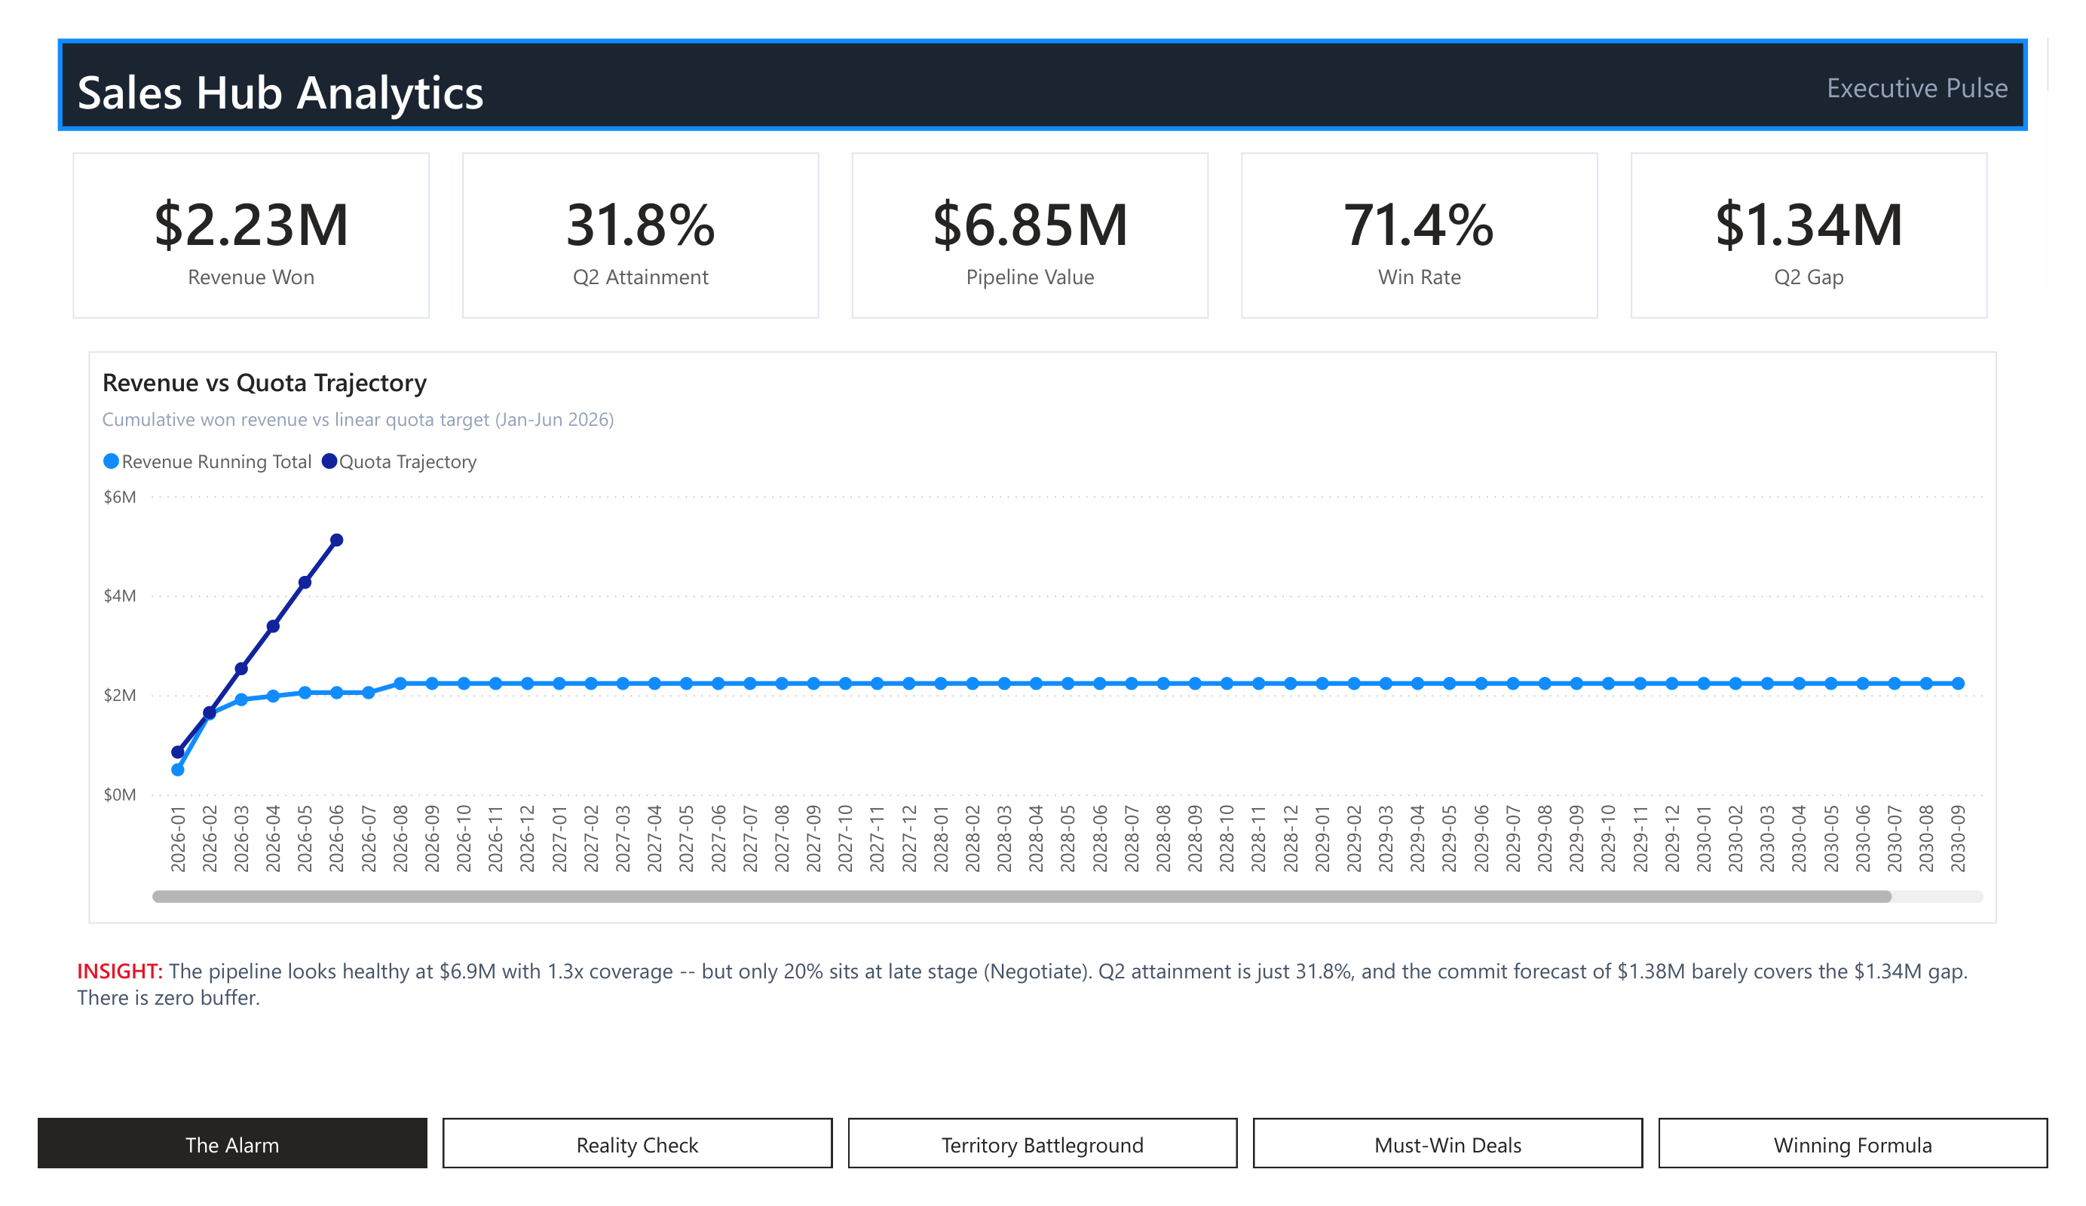Screen dimensions: 2086x1206
Task: Select the Q2 Attainment 31.8% card
Action: (x=640, y=235)
